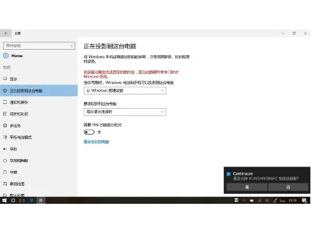Screen dimensions: 311x233
Task: Select 默认应用 at the sidebar bottom
Action: [39, 194]
